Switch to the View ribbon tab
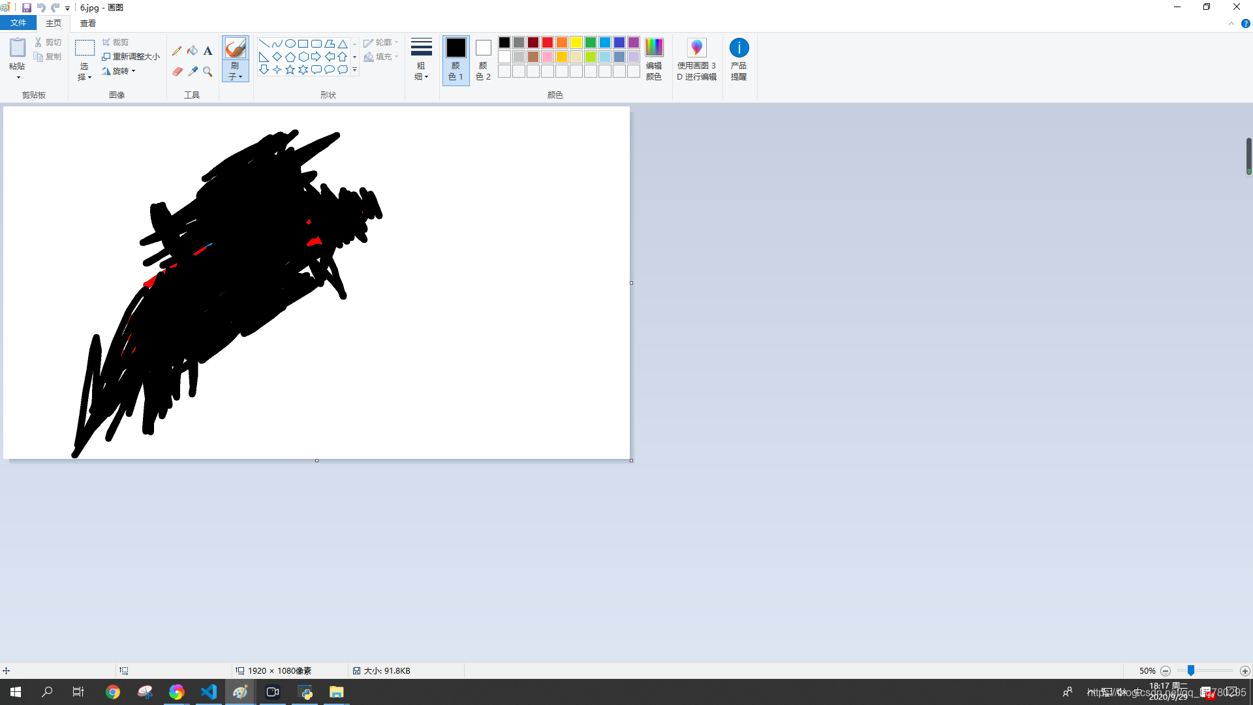Viewport: 1253px width, 705px height. pos(88,23)
